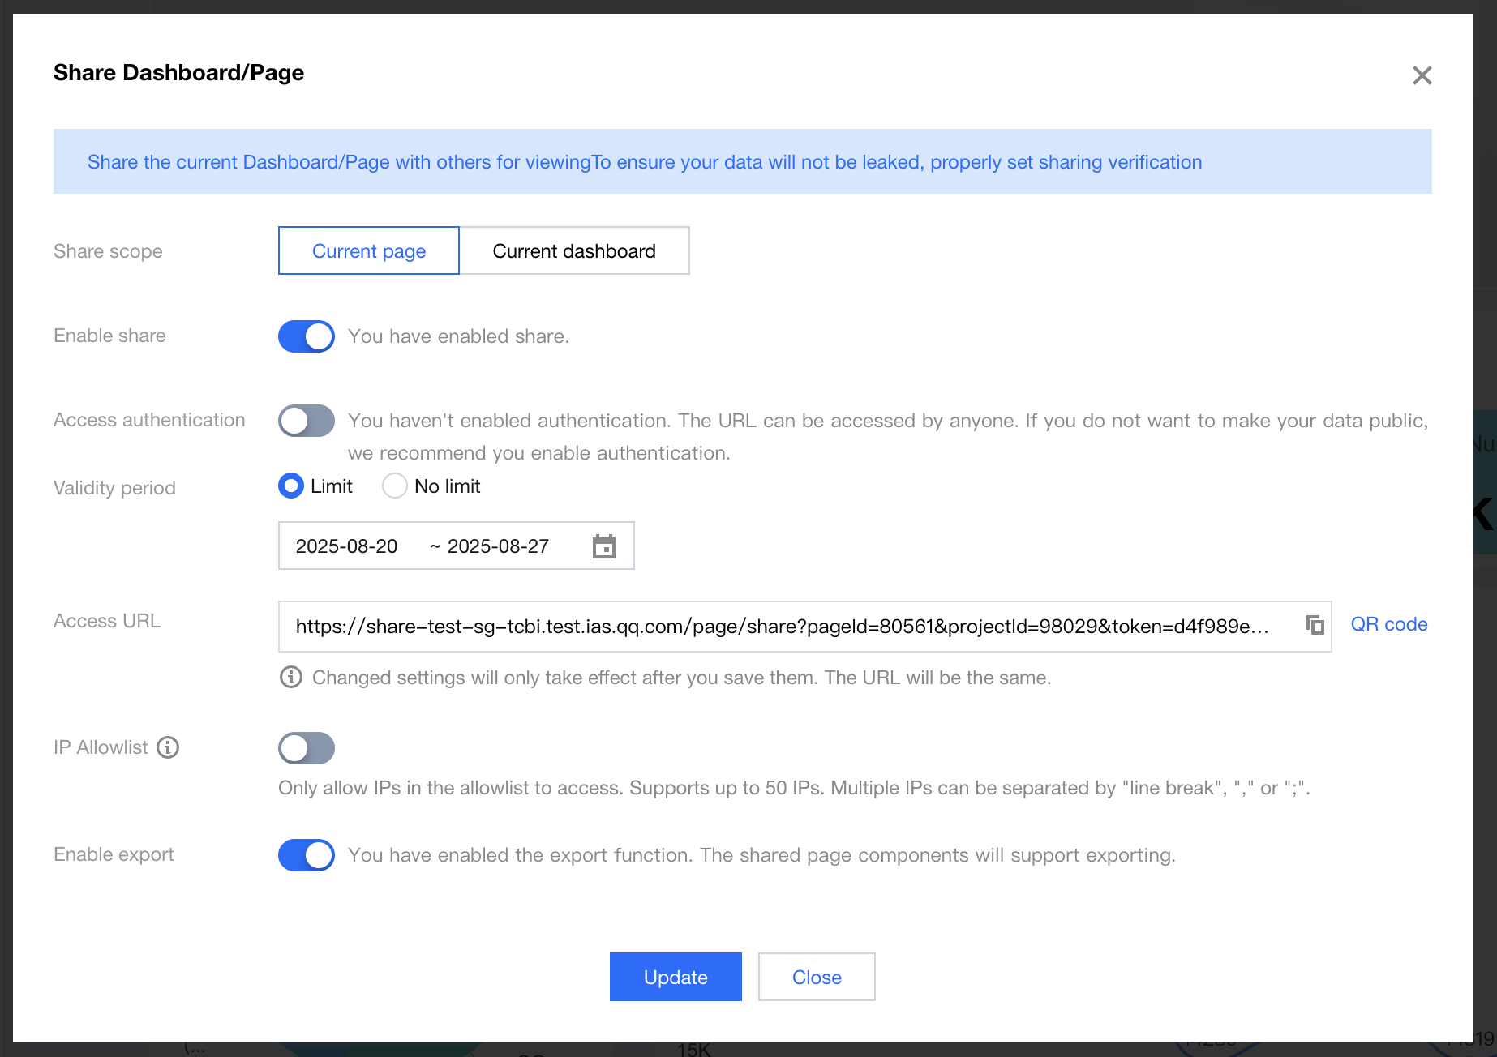Screen dimensions: 1497x1057
Task: Select the Limit validity option
Action: [291, 486]
